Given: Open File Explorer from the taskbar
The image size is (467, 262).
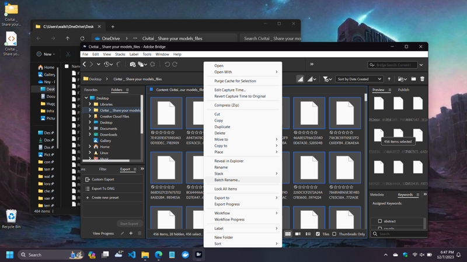Looking at the screenshot, I should (145, 254).
